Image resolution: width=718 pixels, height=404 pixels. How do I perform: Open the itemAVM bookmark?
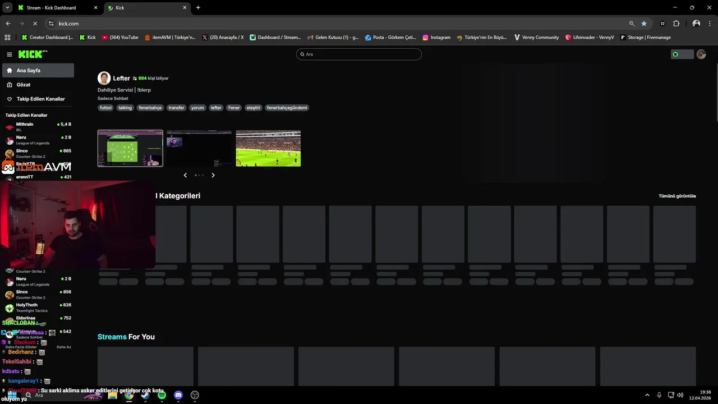(x=170, y=38)
